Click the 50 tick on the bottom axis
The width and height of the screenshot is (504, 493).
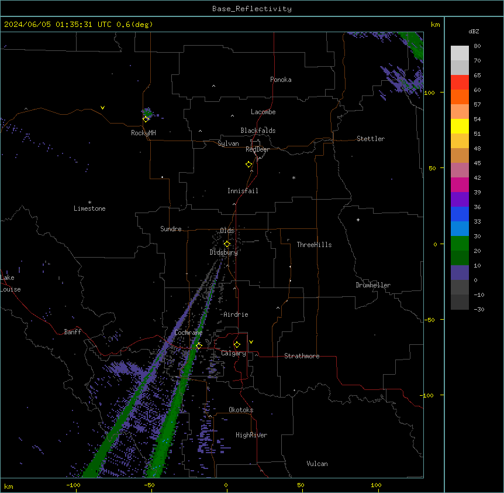click(301, 485)
